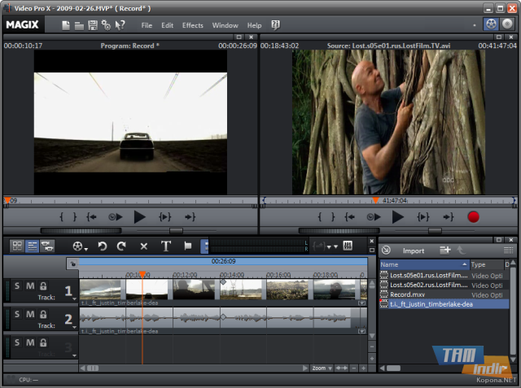
Task: Jump to range end in Source monitor
Action: (449, 217)
